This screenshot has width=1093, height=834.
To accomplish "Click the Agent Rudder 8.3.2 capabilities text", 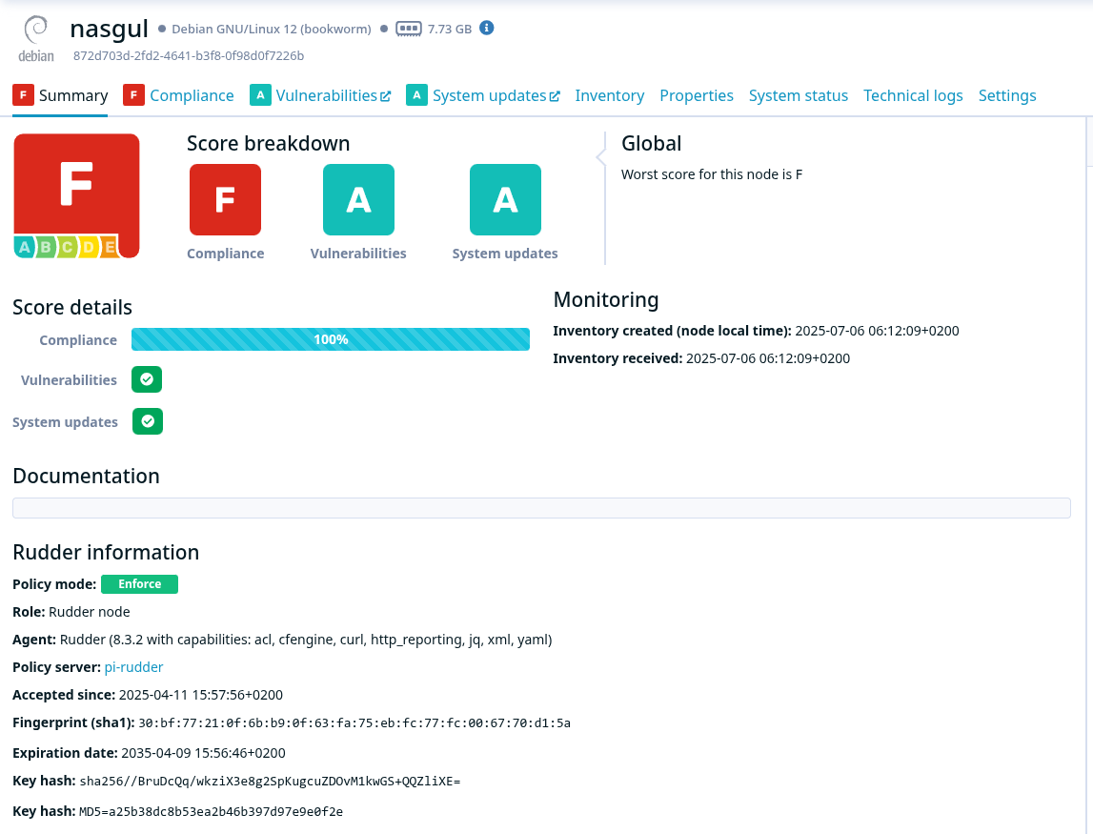I will [306, 640].
